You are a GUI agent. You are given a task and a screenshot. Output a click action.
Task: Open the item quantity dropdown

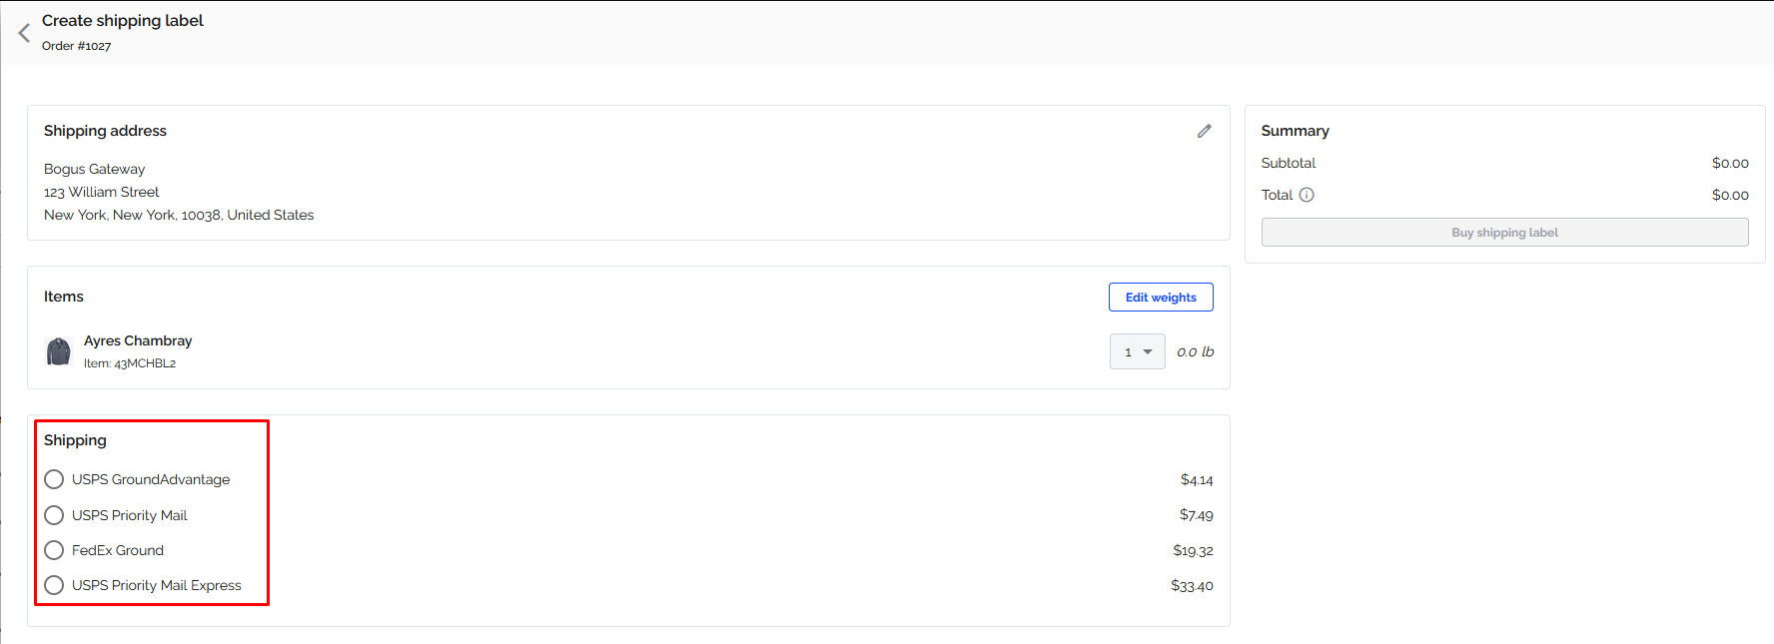(1138, 351)
